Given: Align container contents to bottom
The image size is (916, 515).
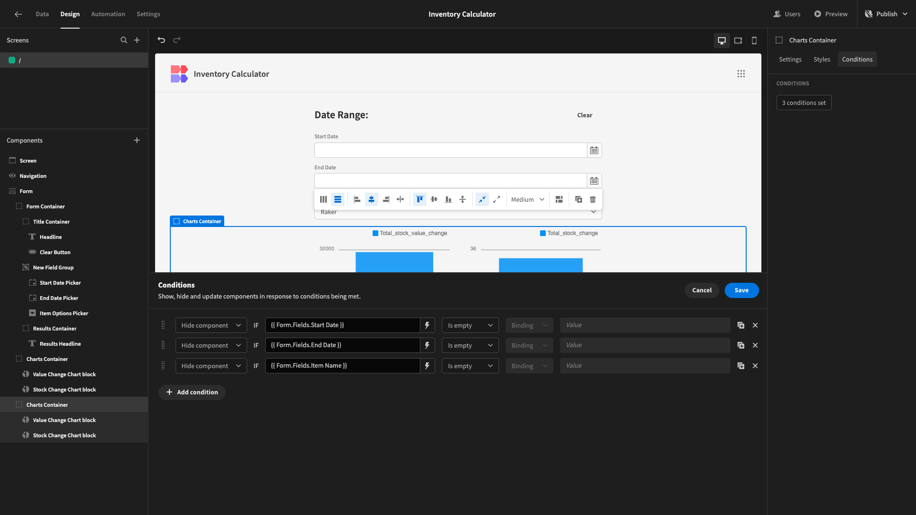Looking at the screenshot, I should click(x=448, y=199).
